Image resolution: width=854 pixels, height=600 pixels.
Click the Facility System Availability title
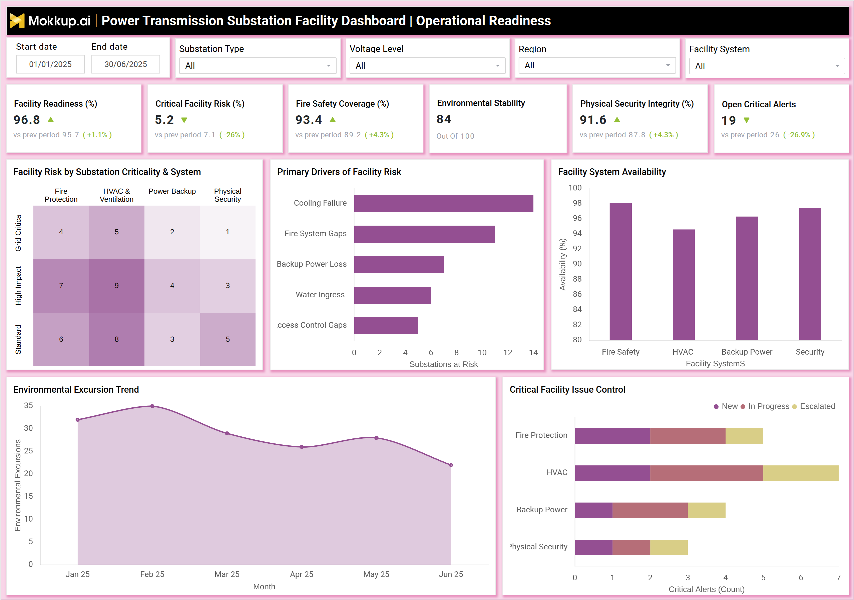point(612,172)
